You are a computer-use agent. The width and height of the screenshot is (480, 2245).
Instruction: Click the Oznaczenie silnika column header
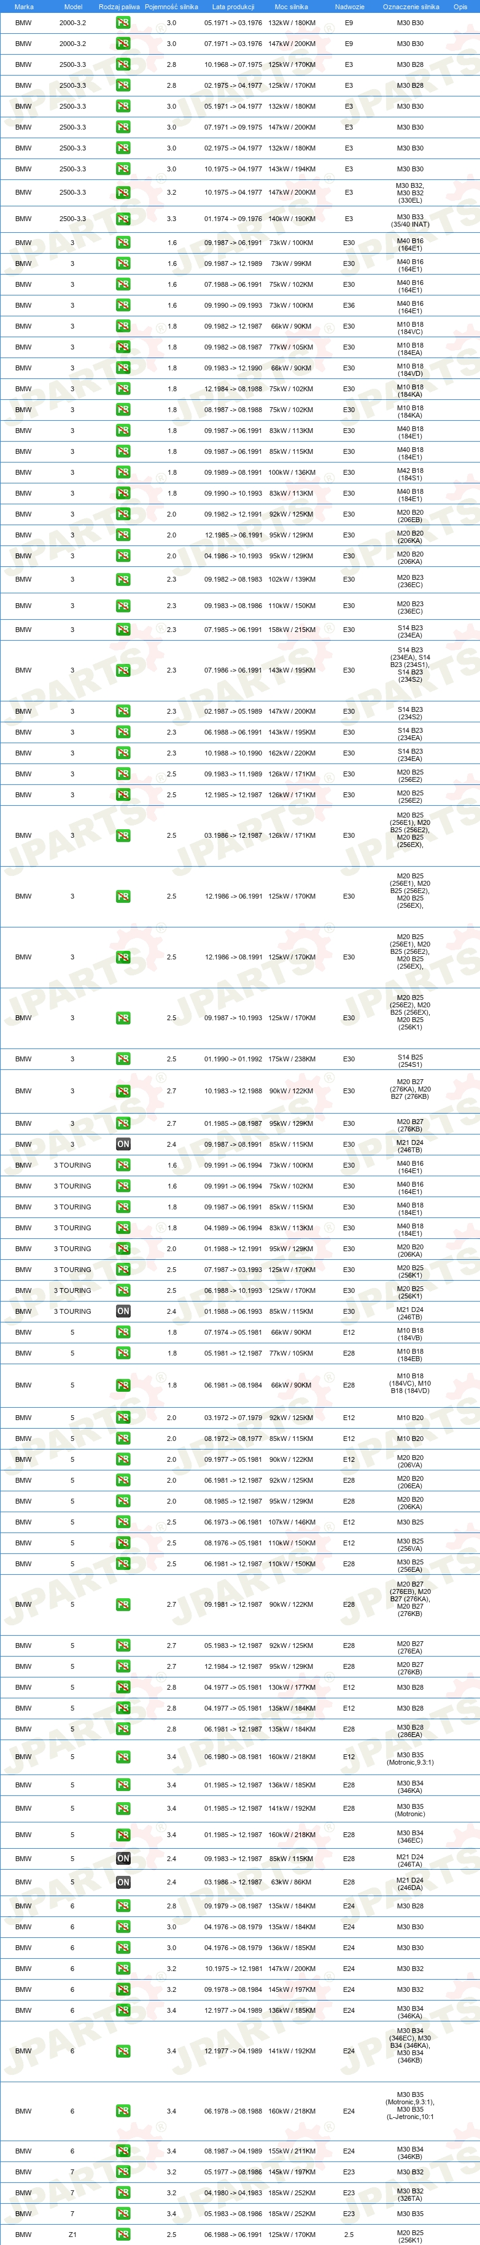coord(411,6)
